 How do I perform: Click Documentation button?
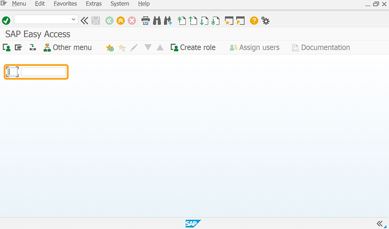coord(321,48)
